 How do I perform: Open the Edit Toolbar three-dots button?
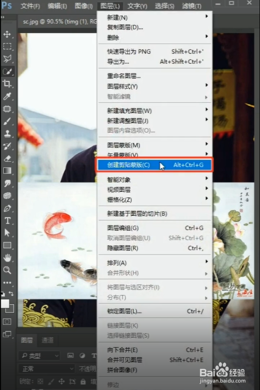7,282
